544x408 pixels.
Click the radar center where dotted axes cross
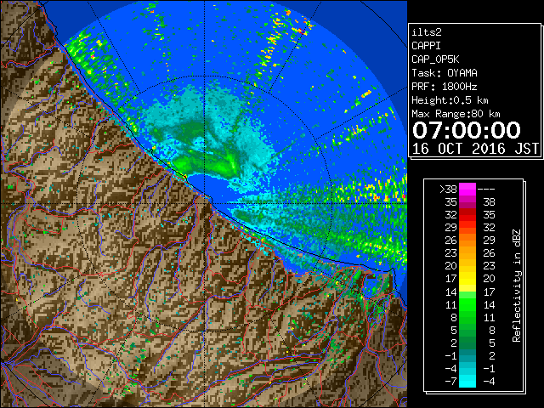205,204
